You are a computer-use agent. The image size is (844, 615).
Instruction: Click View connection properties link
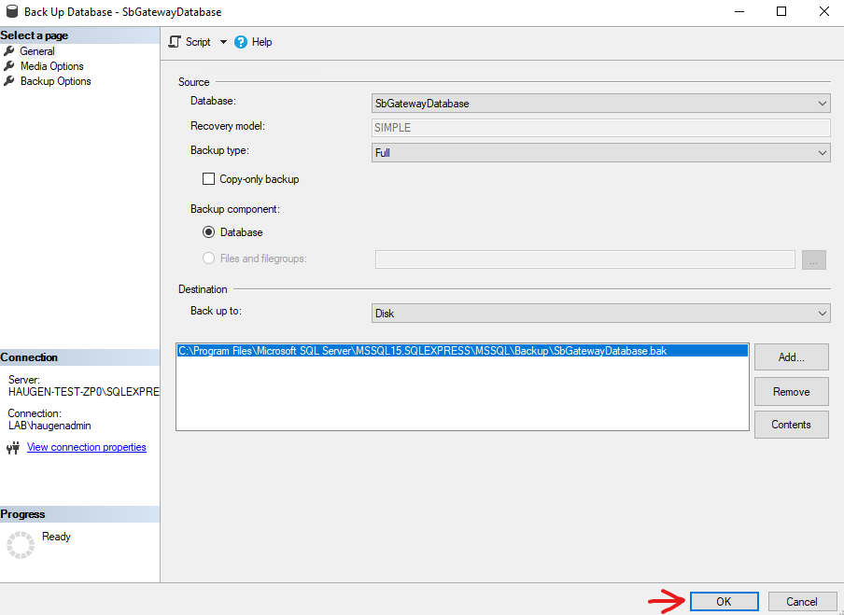pos(86,447)
